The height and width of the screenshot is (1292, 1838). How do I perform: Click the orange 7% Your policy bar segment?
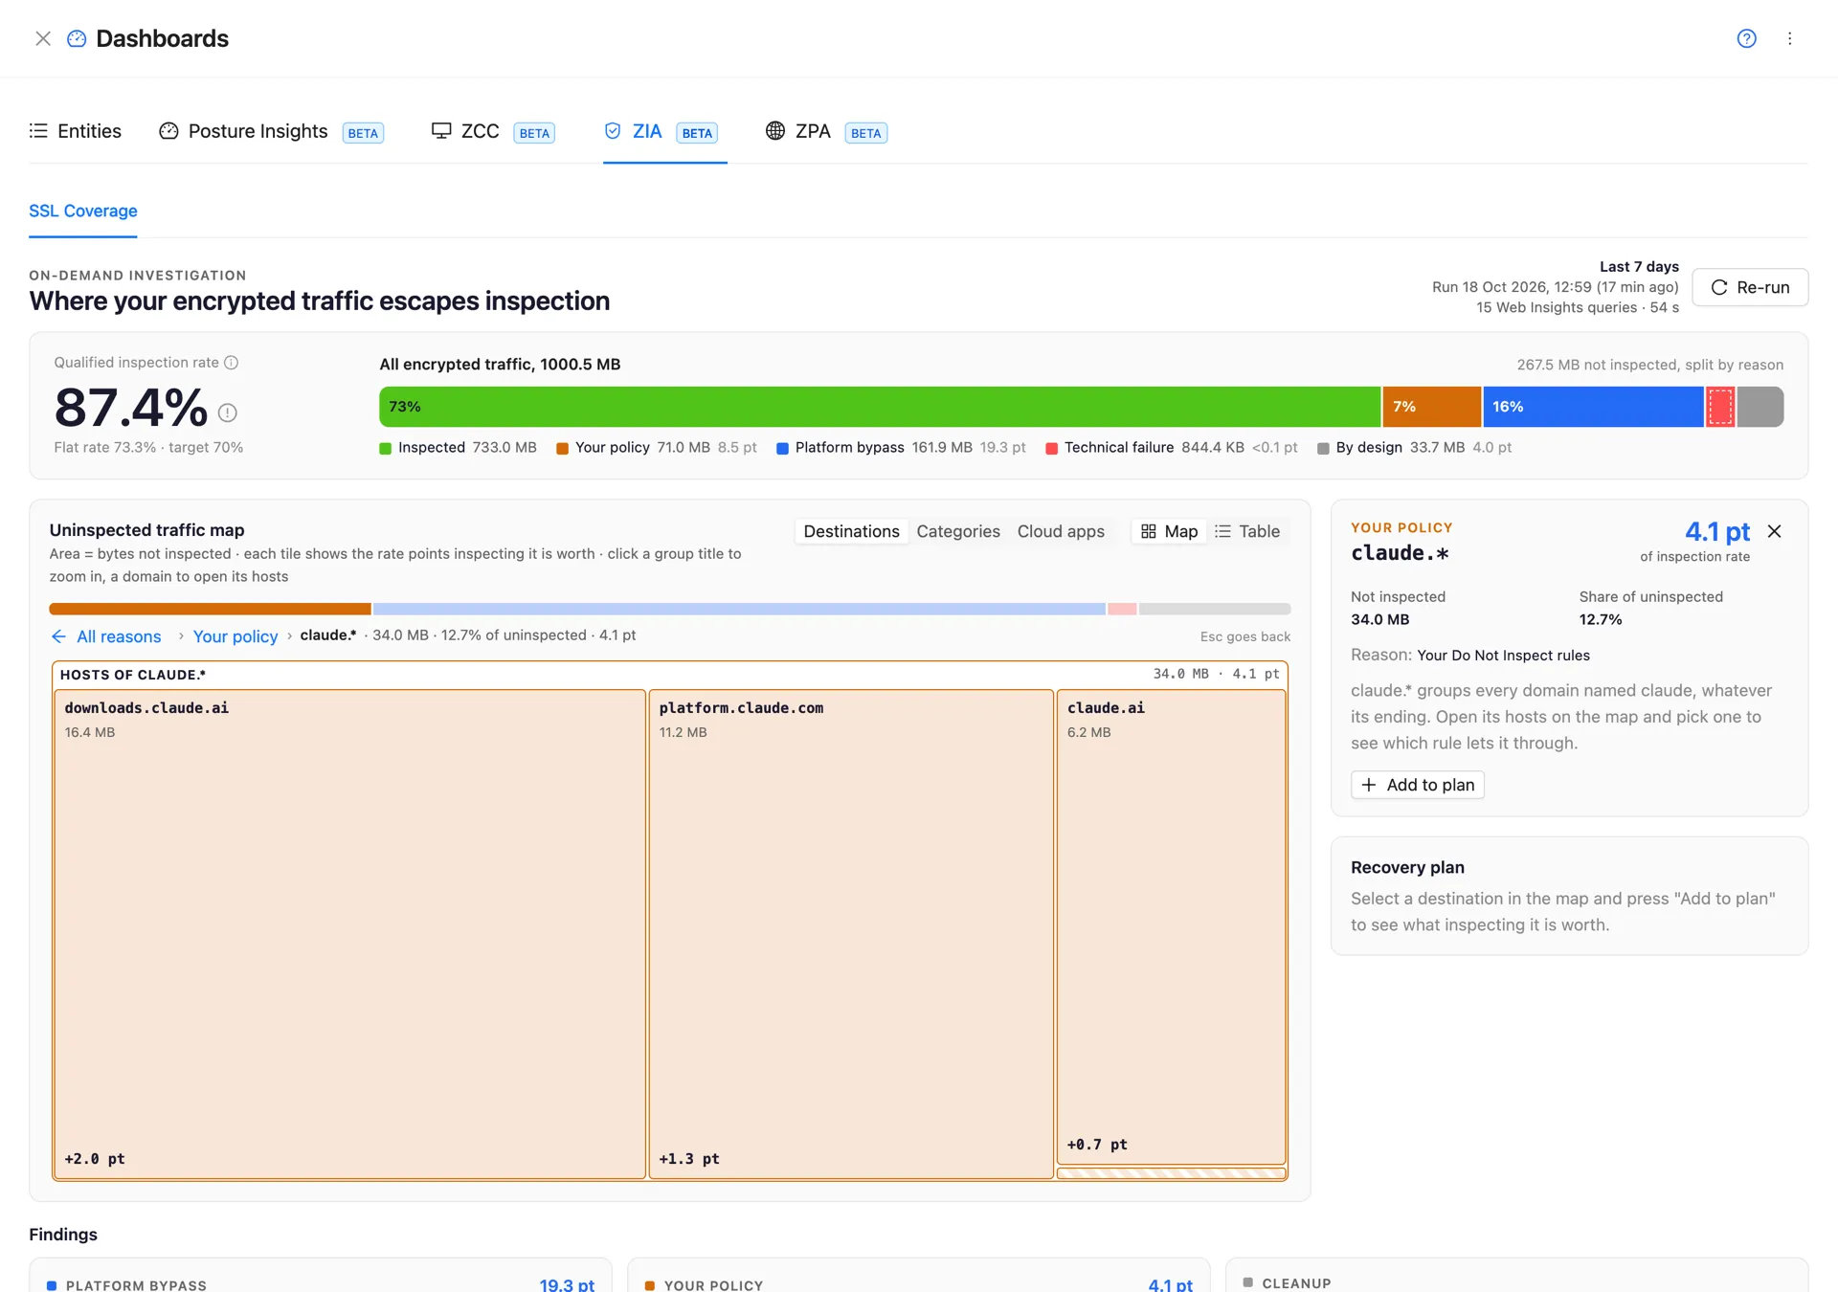tap(1432, 407)
